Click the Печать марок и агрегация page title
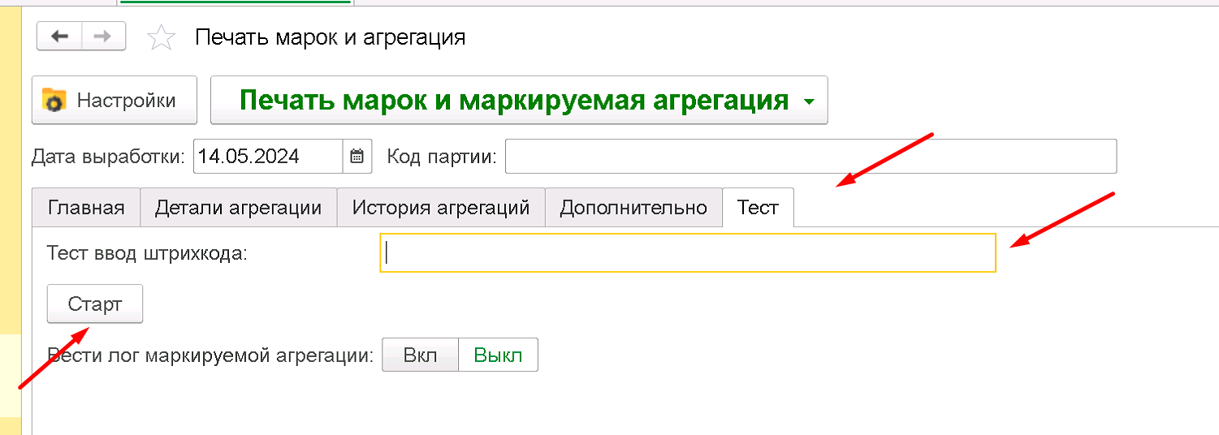Image resolution: width=1219 pixels, height=435 pixels. [331, 37]
